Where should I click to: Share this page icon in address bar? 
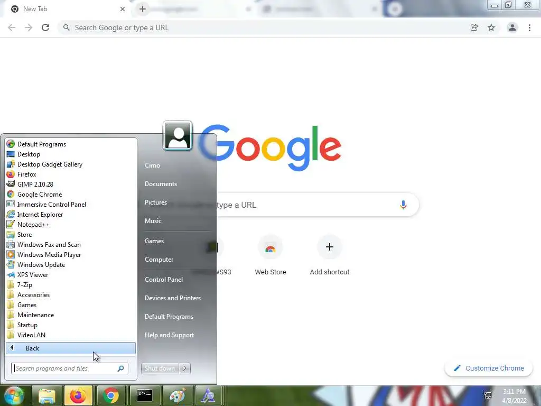point(474,27)
